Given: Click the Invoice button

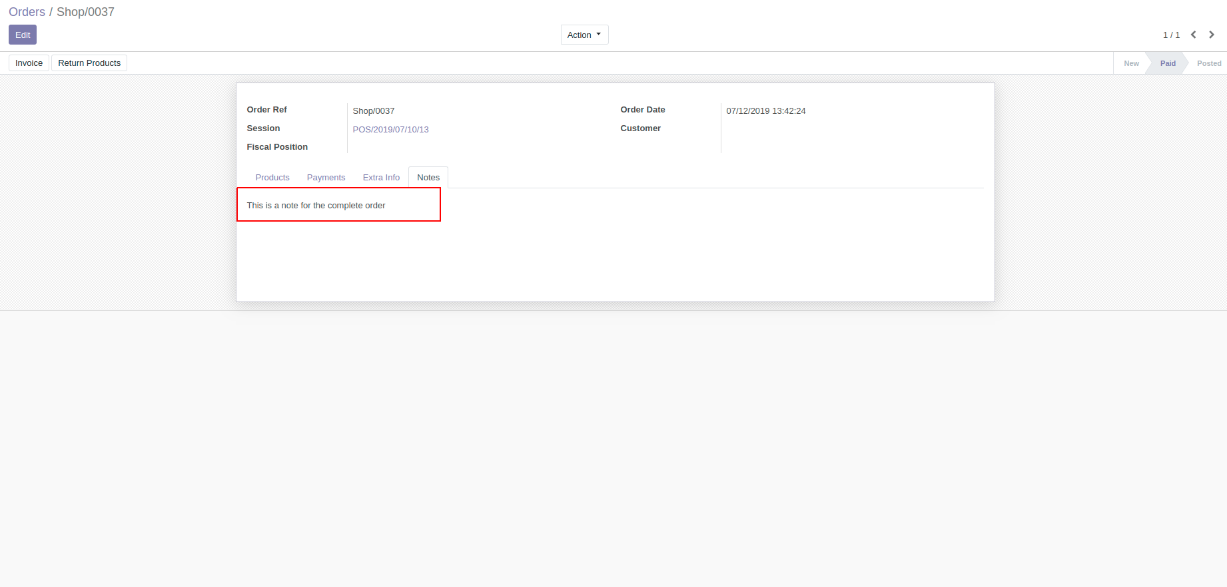Looking at the screenshot, I should click(x=29, y=63).
